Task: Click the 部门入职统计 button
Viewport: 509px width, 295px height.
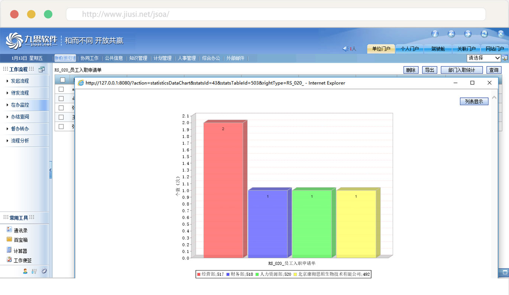Action: (461, 70)
